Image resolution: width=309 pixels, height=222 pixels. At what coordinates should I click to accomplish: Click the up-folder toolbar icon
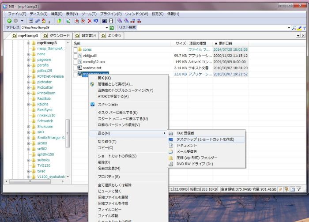pyautogui.click(x=59, y=21)
